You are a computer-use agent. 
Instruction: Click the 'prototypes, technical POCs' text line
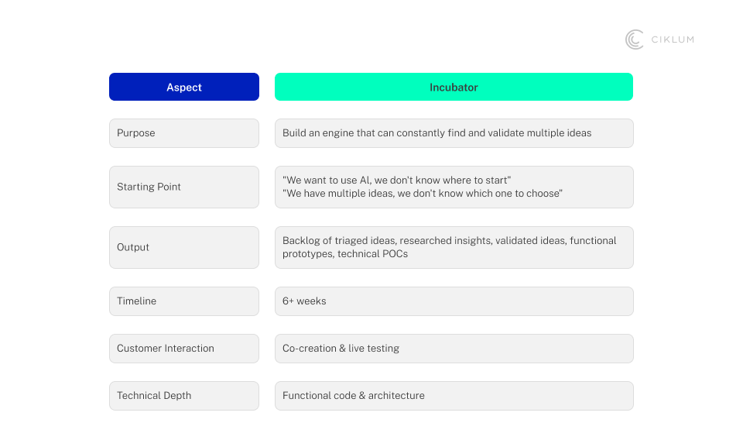(x=345, y=254)
